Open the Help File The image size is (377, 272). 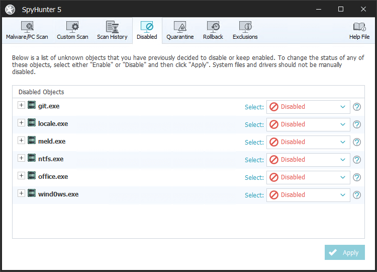pos(359,31)
